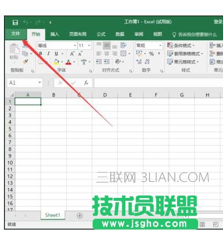Activate the Format Painter brush

[25, 62]
